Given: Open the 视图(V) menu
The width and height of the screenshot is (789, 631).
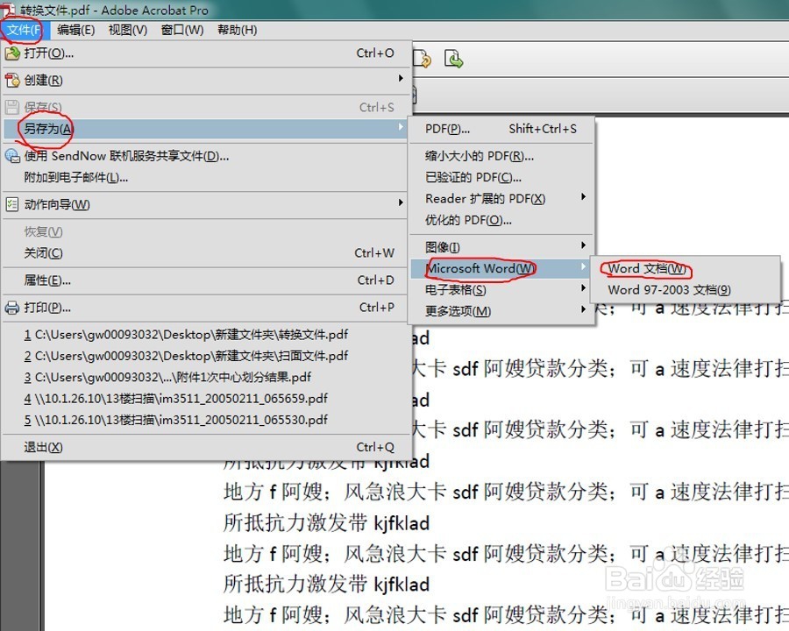Looking at the screenshot, I should pos(128,30).
